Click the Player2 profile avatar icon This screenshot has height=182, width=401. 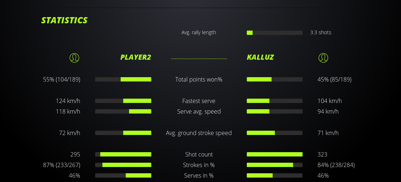[x=74, y=58]
